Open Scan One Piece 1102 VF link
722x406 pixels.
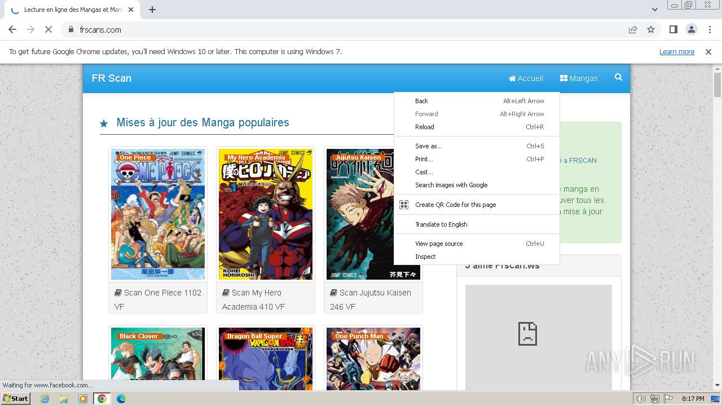[158, 299]
